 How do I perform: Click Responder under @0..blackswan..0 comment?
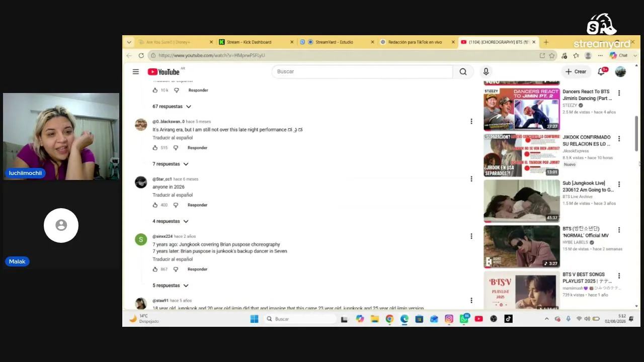pos(197,148)
